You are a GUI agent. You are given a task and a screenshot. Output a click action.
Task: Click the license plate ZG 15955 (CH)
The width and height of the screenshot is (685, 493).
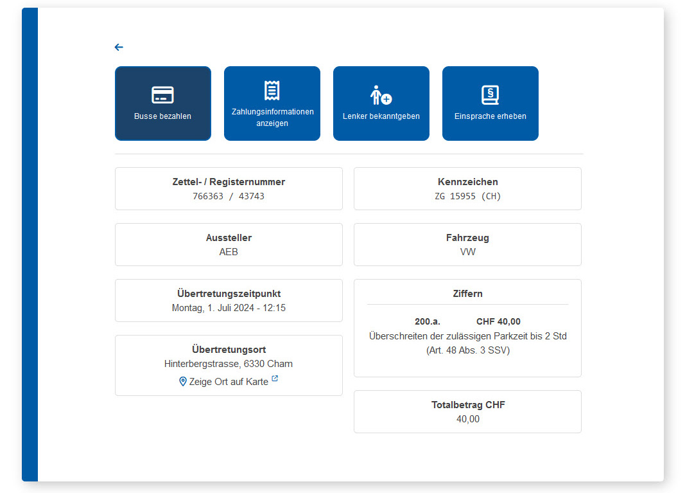[467, 196]
